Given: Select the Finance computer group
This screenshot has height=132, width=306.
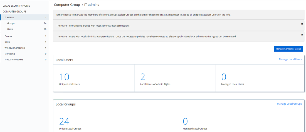Looking at the screenshot, I should pyautogui.click(x=8, y=36).
